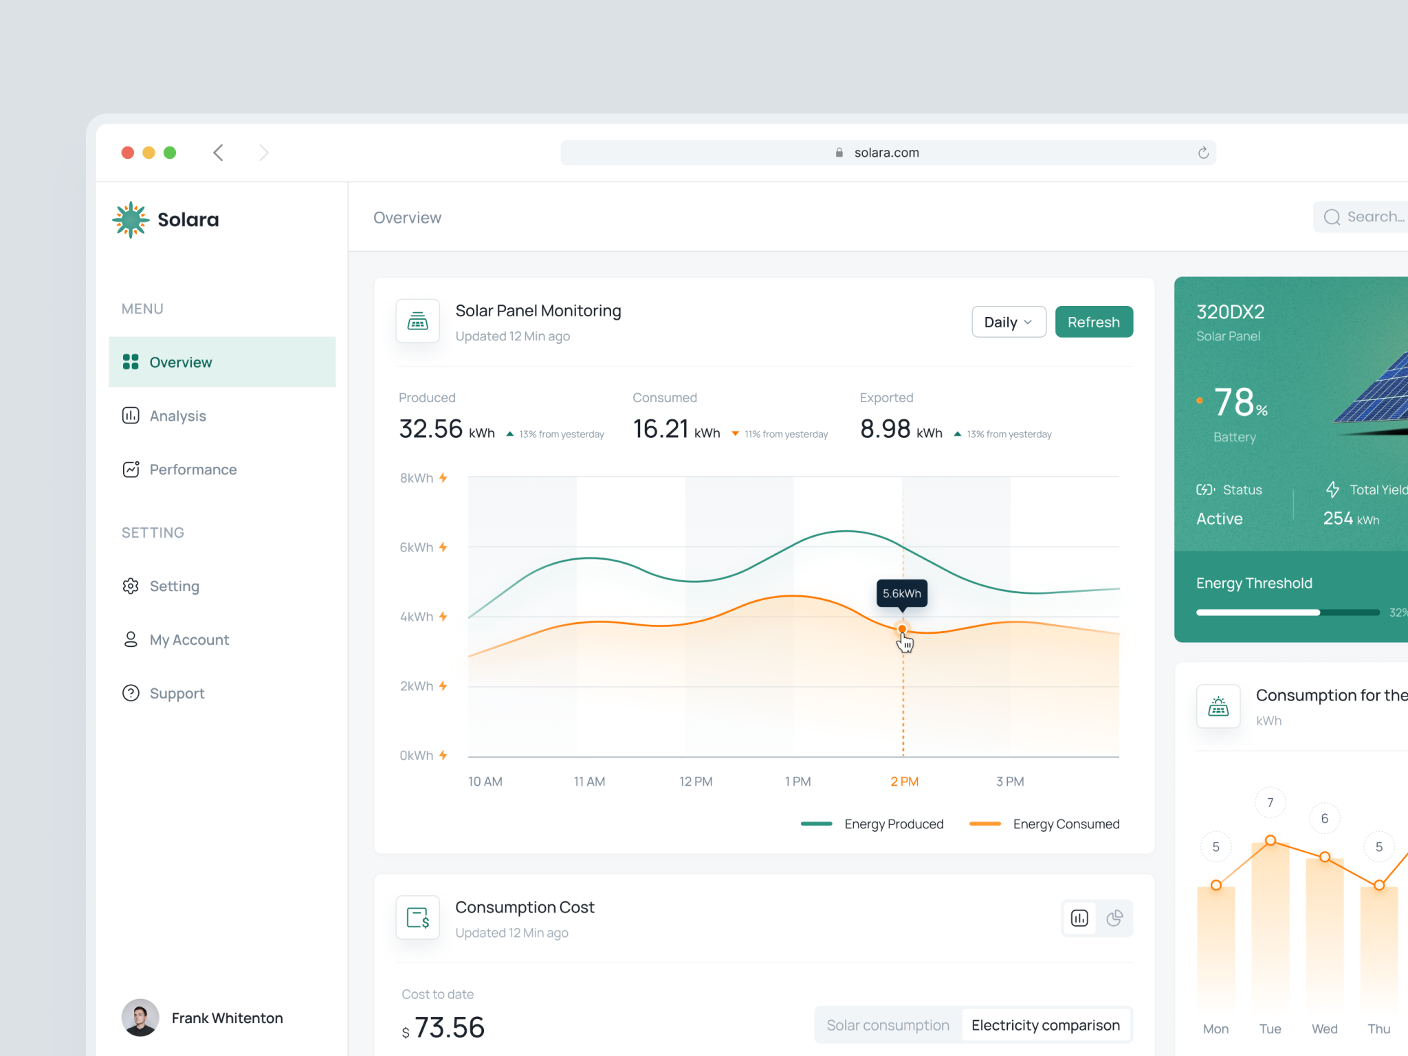Click the browser back navigation arrow

click(218, 152)
